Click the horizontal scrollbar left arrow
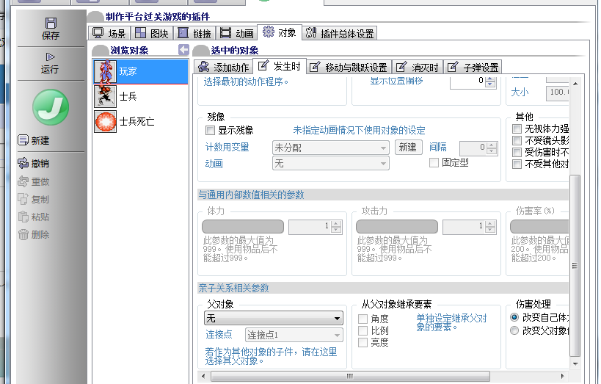 click(203, 376)
